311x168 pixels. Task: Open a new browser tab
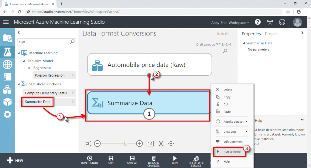(x=61, y=4)
